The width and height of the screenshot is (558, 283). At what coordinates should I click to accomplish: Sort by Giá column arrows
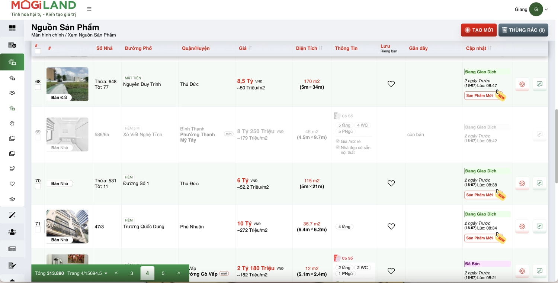250,48
